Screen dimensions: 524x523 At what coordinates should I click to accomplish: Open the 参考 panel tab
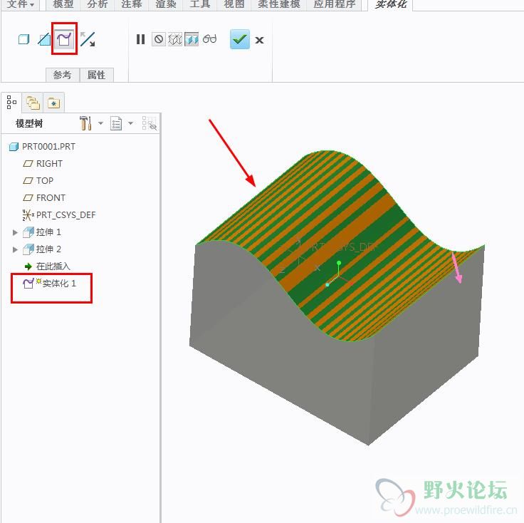pyautogui.click(x=63, y=75)
